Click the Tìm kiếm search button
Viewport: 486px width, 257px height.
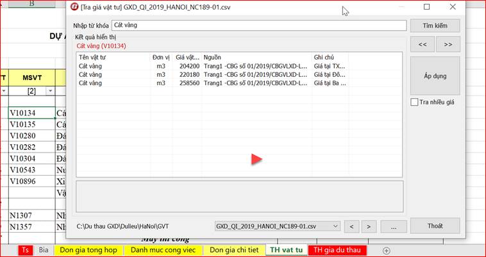click(435, 26)
